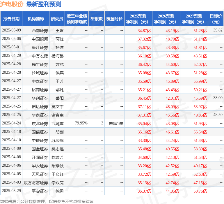Click the 2025-04-24 report date
The height and width of the screenshot is (204, 224).
click(11, 123)
